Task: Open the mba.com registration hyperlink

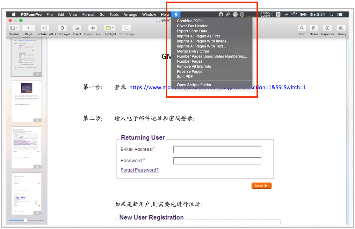Action: pos(218,87)
